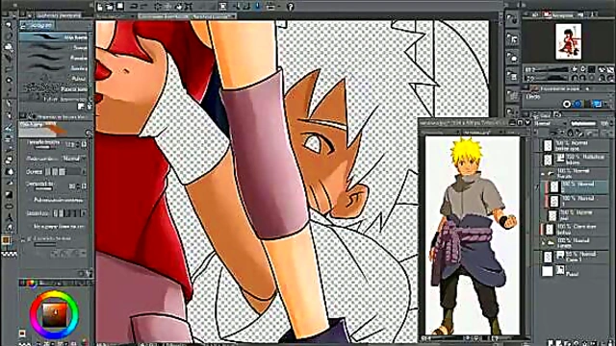
Task: Toggle the blue tone effect in Layer Property
Action: coord(577,104)
